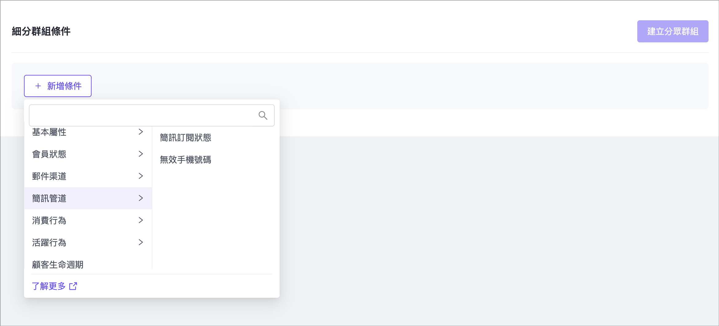This screenshot has width=719, height=326.
Task: Expand the 會員狀態 chevron arrow
Action: [141, 154]
